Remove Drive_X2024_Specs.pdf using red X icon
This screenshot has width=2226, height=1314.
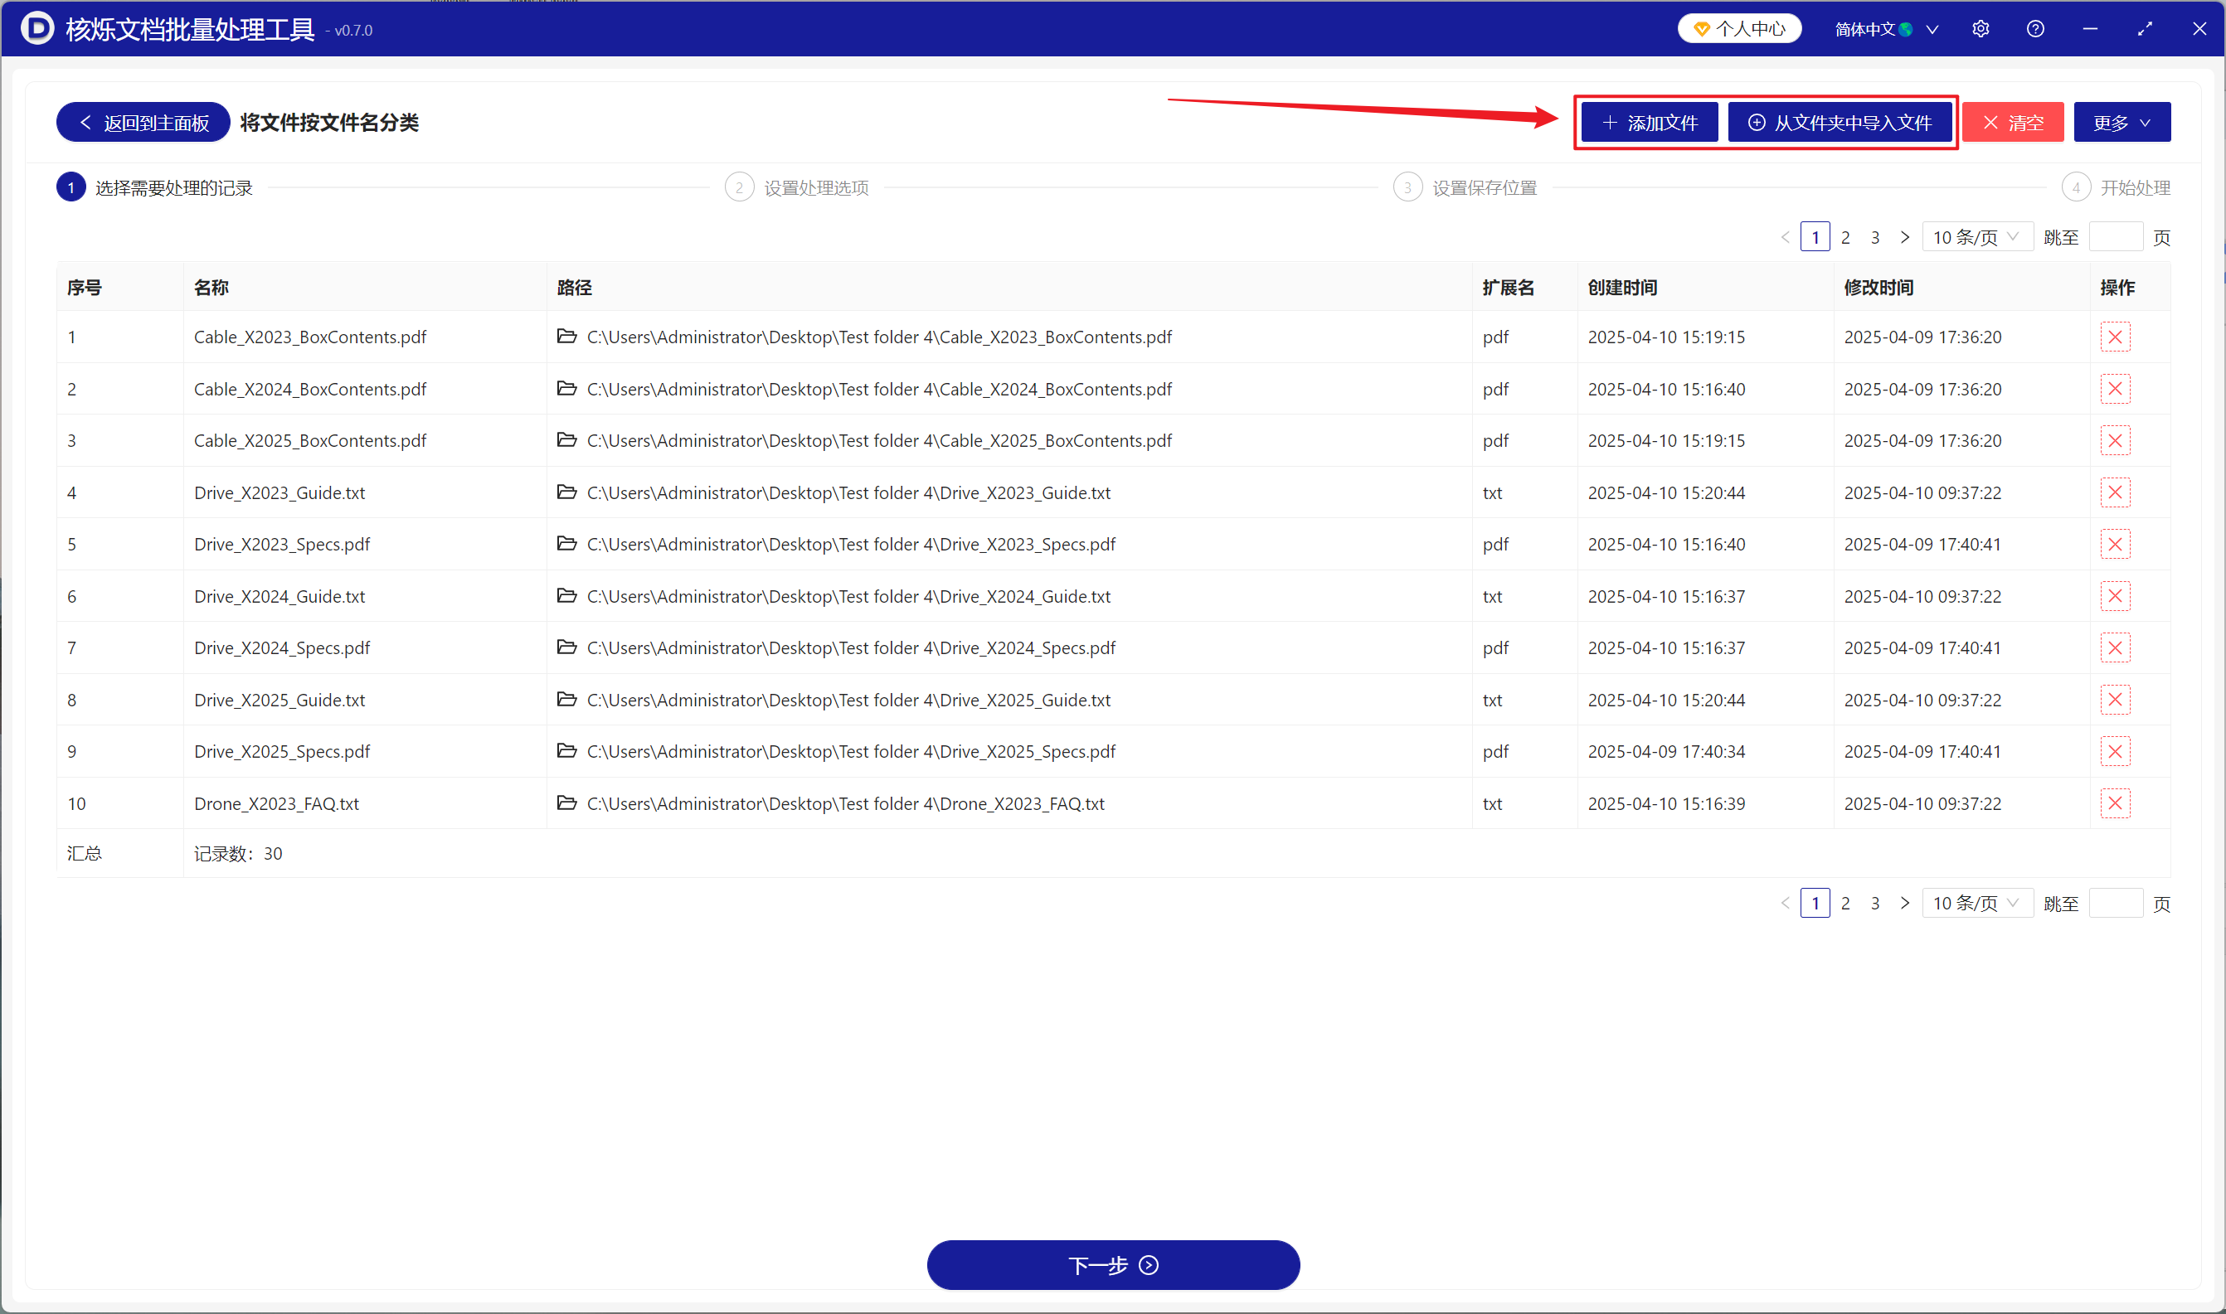(x=2115, y=648)
